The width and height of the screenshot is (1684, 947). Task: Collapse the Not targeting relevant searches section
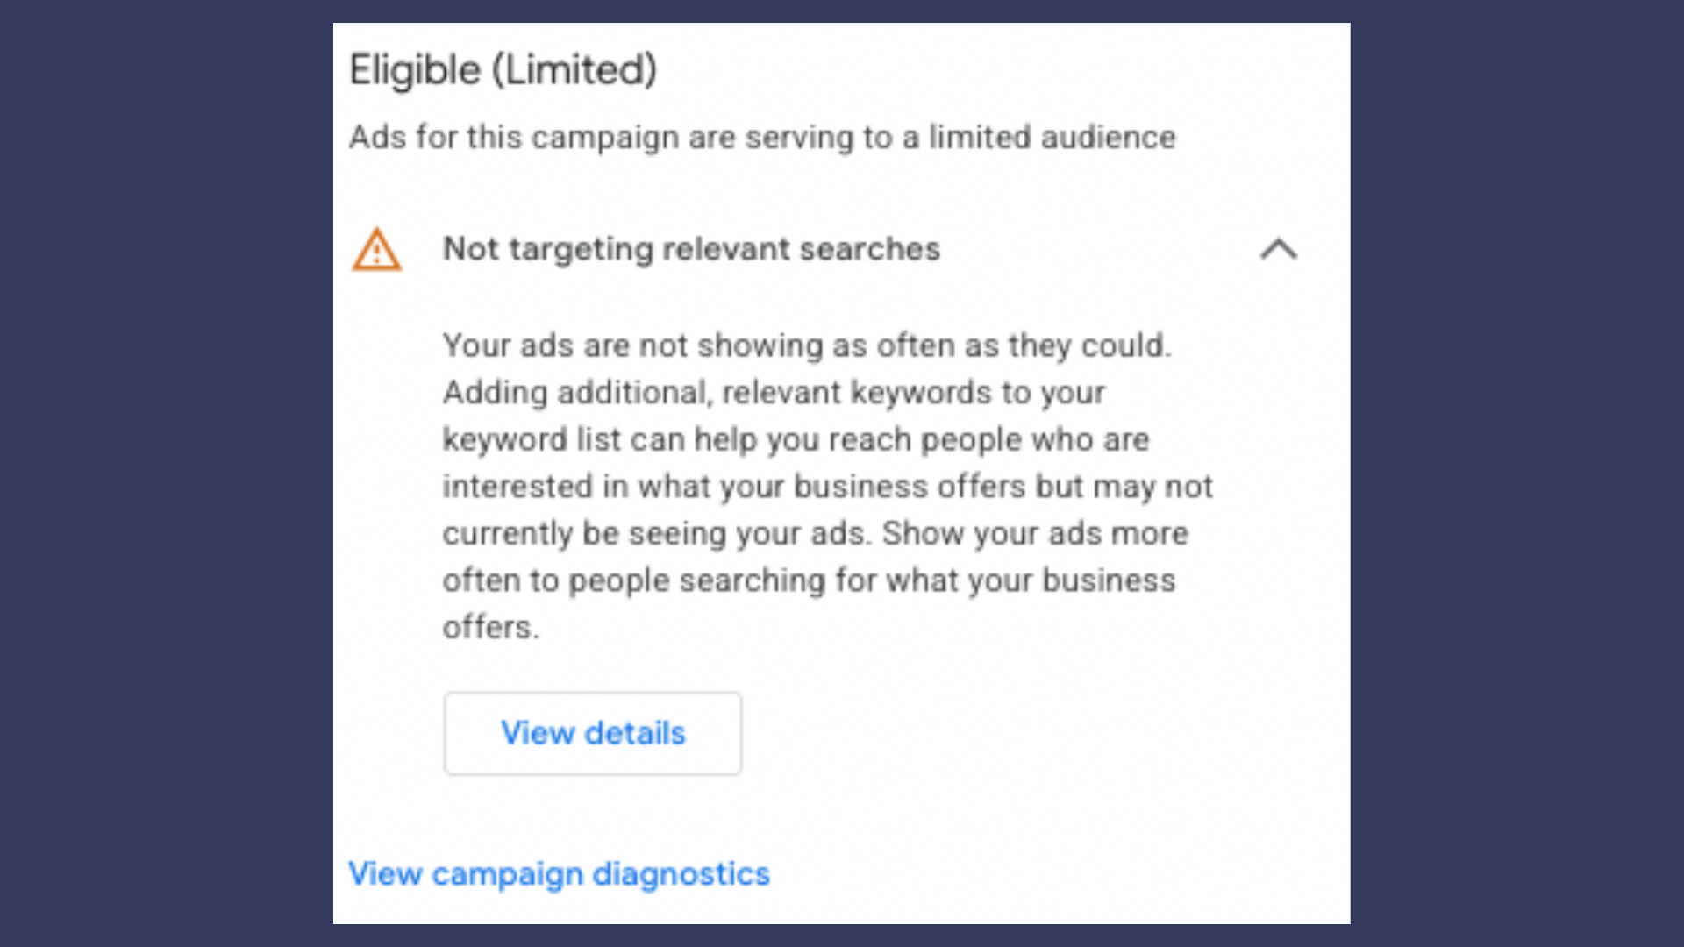coord(1278,250)
